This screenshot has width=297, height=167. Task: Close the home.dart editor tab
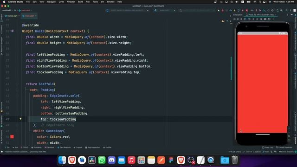tap(19, 16)
